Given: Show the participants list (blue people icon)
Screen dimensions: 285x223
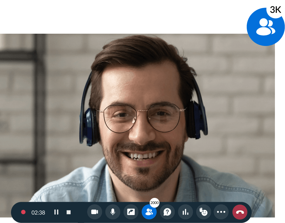Looking at the screenshot, I should coord(149,212).
